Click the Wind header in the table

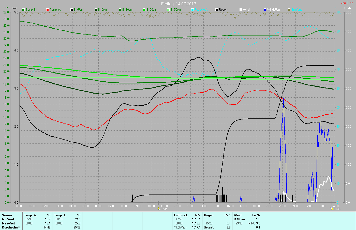point(238,215)
